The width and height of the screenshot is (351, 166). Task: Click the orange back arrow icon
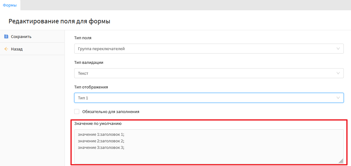pyautogui.click(x=6, y=49)
